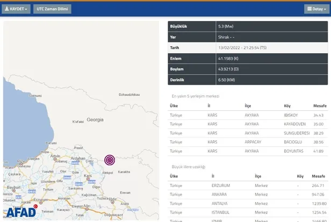Expand the Detay dropdown menu
This screenshot has width=331, height=222.
[316, 9]
